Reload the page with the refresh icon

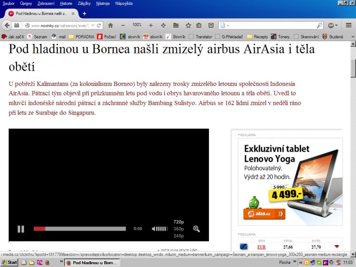point(99,26)
